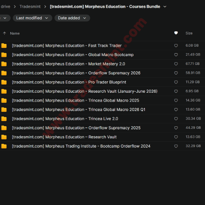Favorite the Fast Track Trader folder
Image resolution: width=205 pixels, height=205 pixels.
(x=176, y=46)
